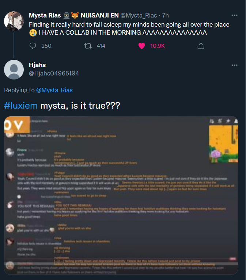Open the @Hjahs04965194 handle
The width and height of the screenshot is (246, 280).
click(x=54, y=73)
